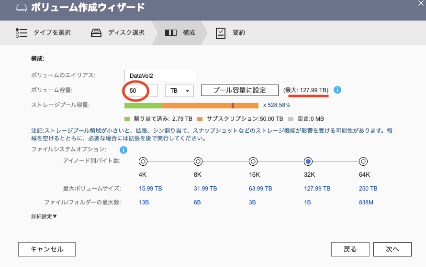Click 3B max files value
Viewport: 426px width, 267px height.
tap(252, 203)
